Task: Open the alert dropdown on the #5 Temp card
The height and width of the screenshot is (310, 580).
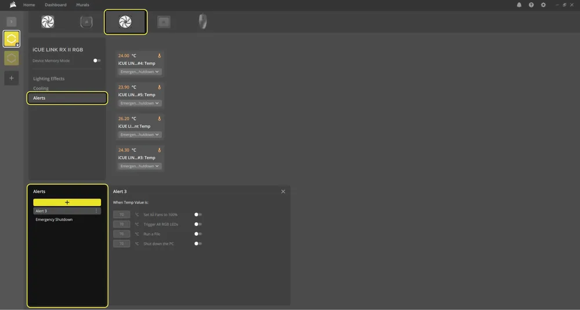Action: click(139, 103)
